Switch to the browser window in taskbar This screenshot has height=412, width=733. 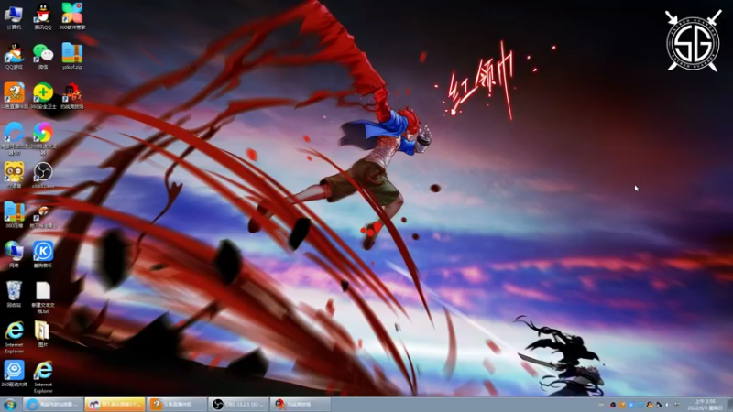53,405
